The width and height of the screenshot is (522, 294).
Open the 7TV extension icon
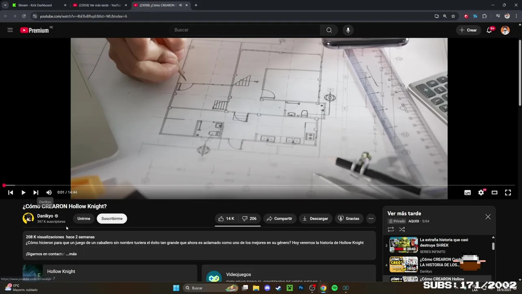point(475,16)
